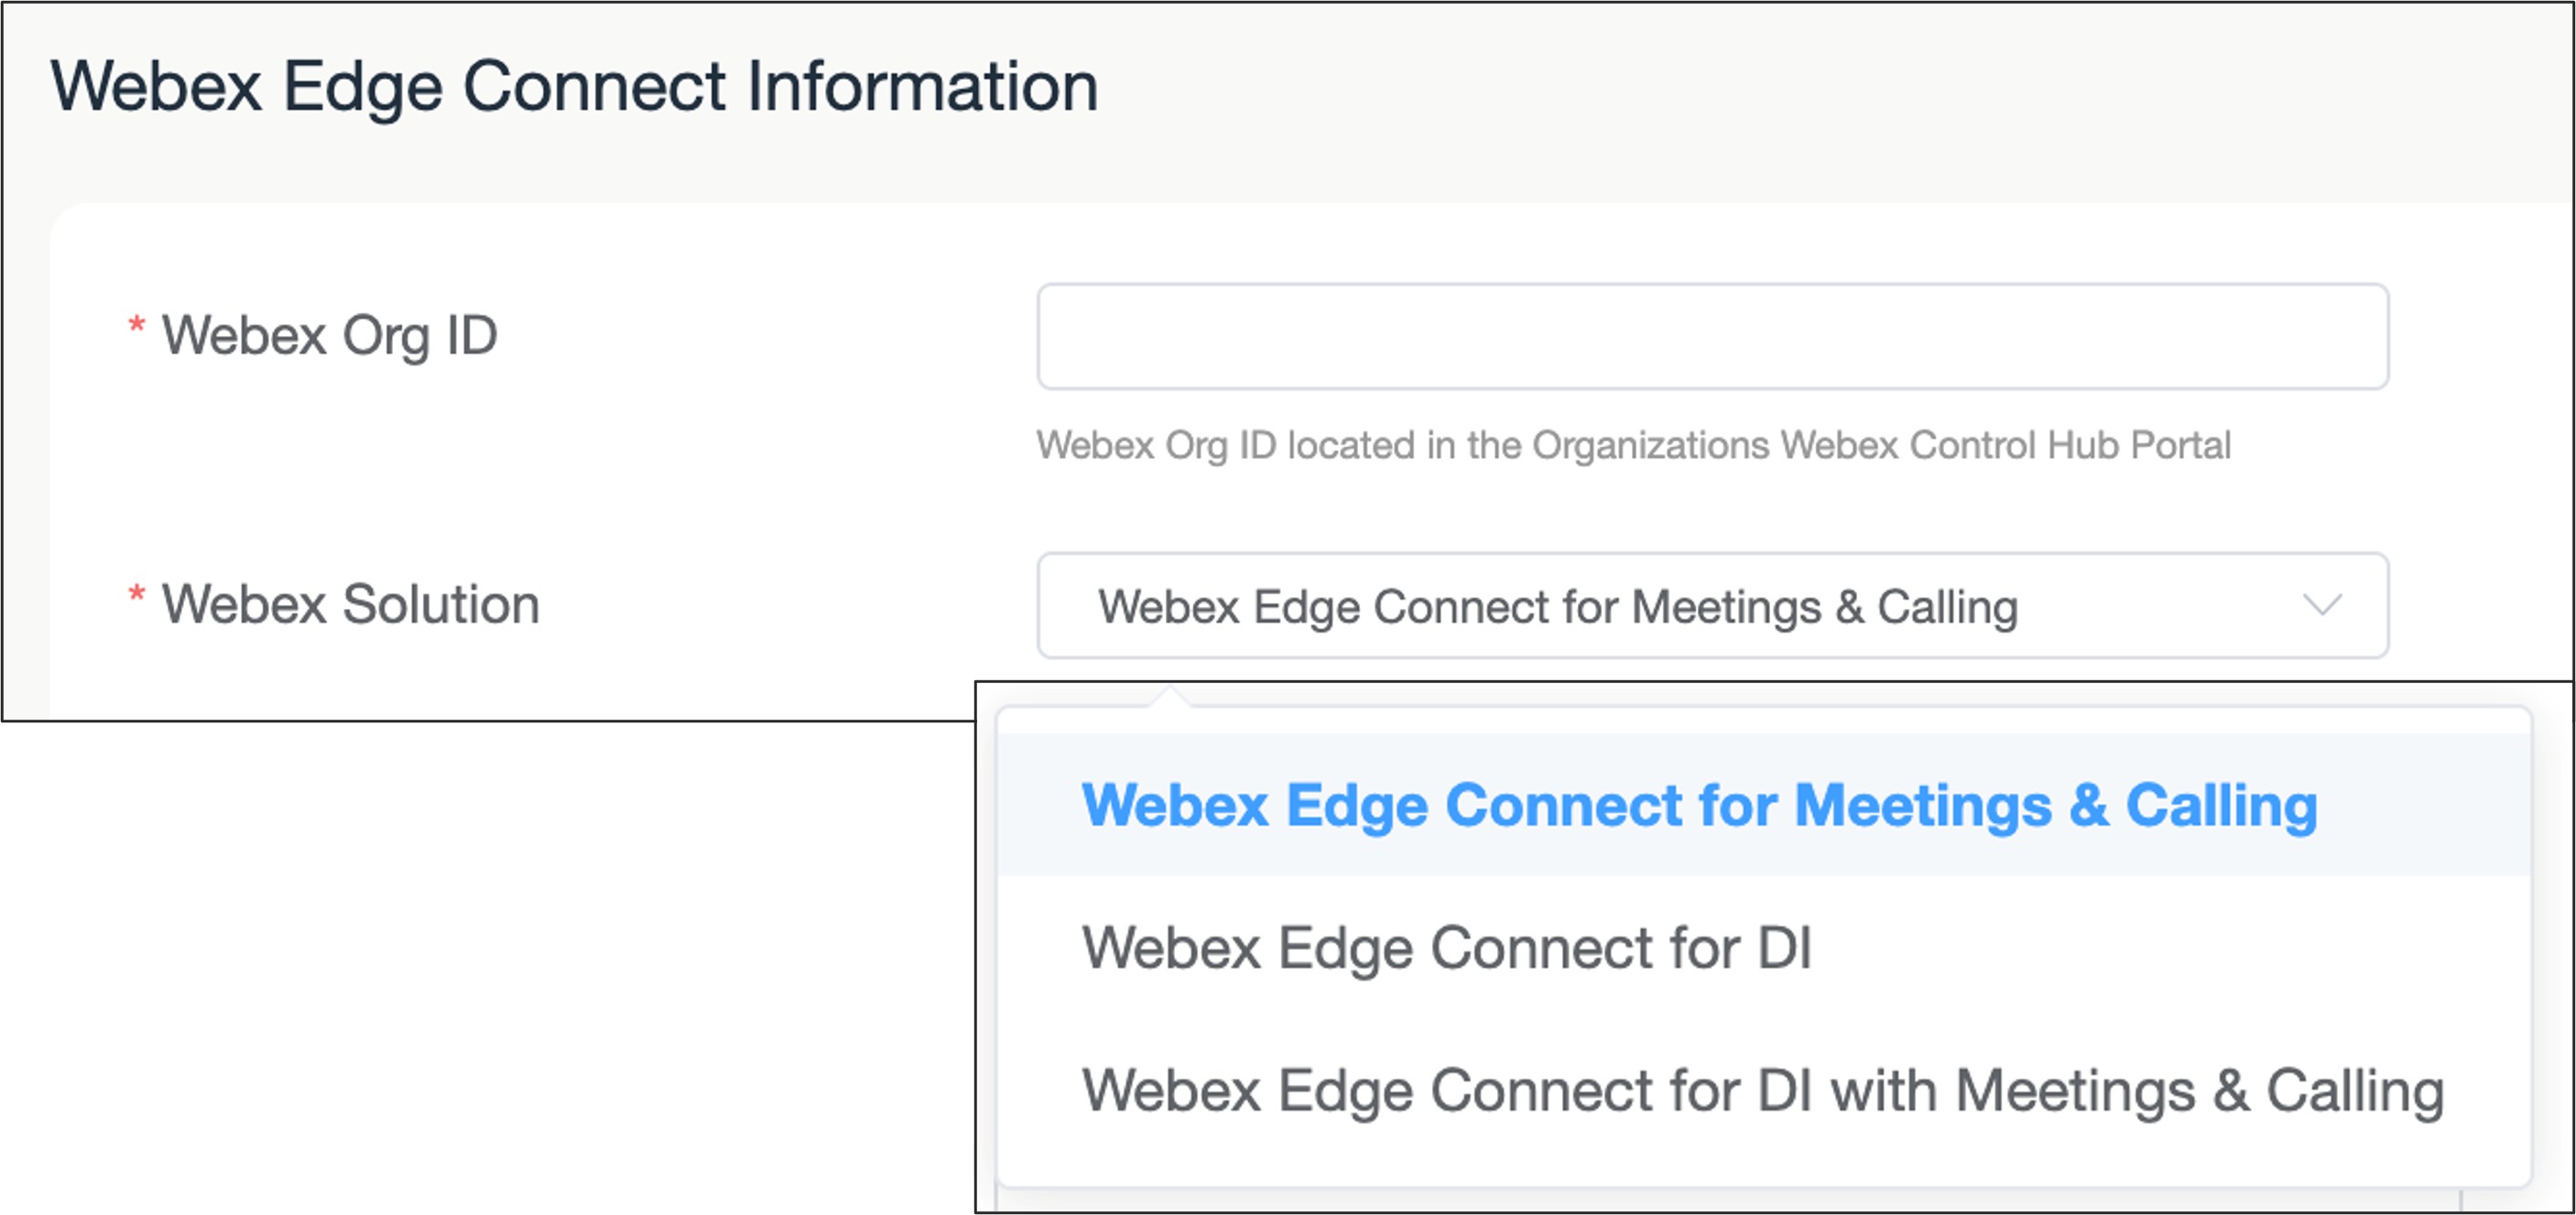The width and height of the screenshot is (2576, 1215).
Task: Select Webex Edge Connect for Meetings & Calling option
Action: click(x=1699, y=806)
